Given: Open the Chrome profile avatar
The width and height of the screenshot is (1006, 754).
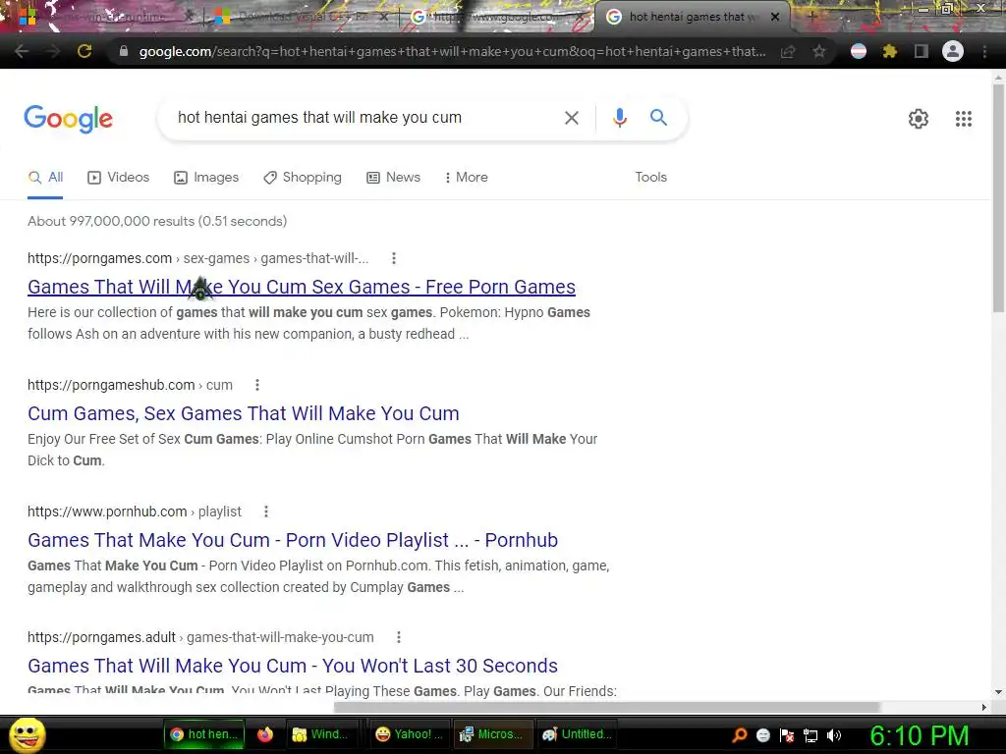Looking at the screenshot, I should point(953,51).
